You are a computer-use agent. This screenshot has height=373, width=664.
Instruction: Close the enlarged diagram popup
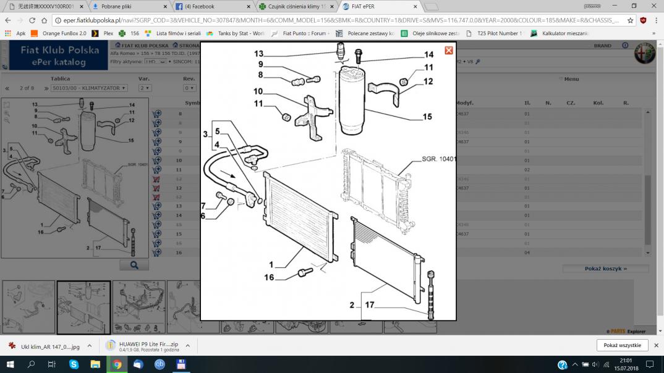coord(448,50)
